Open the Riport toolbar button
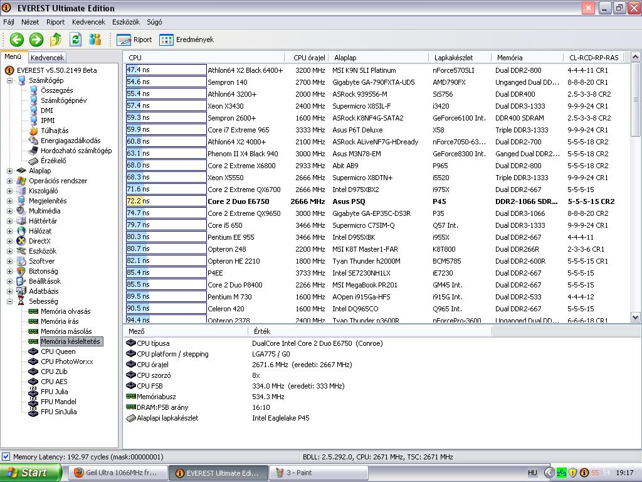This screenshot has width=642, height=482. click(x=134, y=40)
